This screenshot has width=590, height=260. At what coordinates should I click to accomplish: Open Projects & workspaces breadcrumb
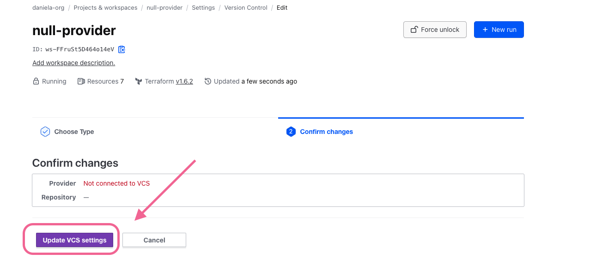(105, 8)
